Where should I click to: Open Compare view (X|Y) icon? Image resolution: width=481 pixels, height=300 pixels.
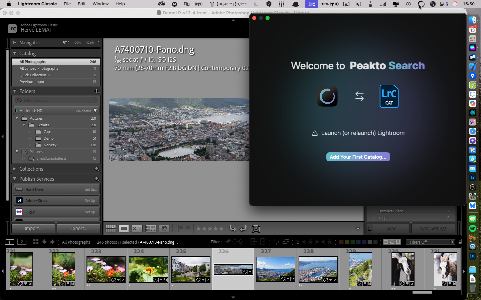point(137,228)
